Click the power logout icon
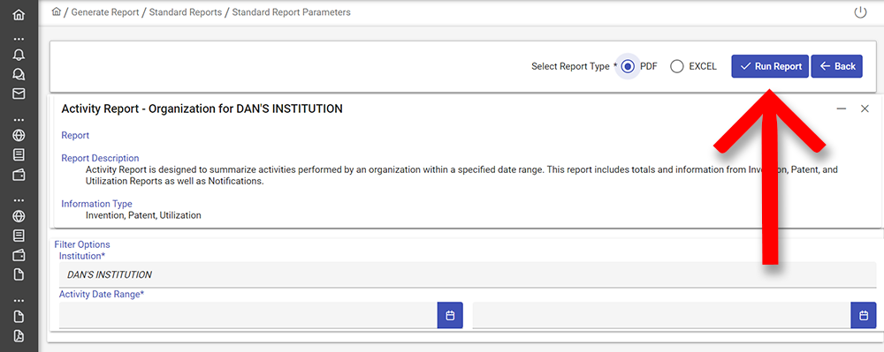The image size is (884, 352). coord(860,12)
